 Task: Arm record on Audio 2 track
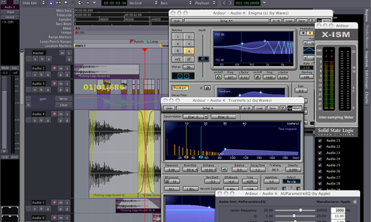[x=54, y=68]
